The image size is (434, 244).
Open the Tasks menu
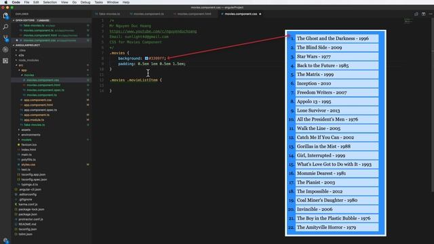click(98, 2)
